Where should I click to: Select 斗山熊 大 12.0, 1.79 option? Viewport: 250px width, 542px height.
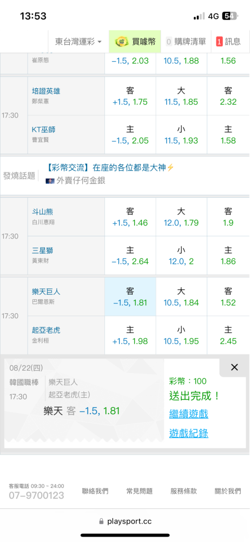click(x=181, y=217)
